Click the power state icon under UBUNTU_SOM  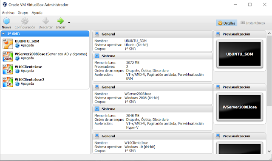coord(17,45)
